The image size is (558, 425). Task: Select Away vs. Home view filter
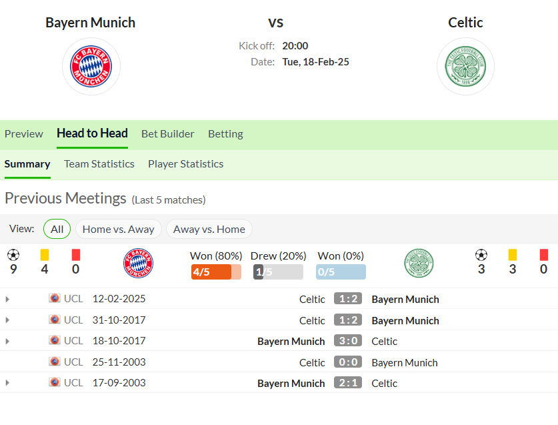209,229
